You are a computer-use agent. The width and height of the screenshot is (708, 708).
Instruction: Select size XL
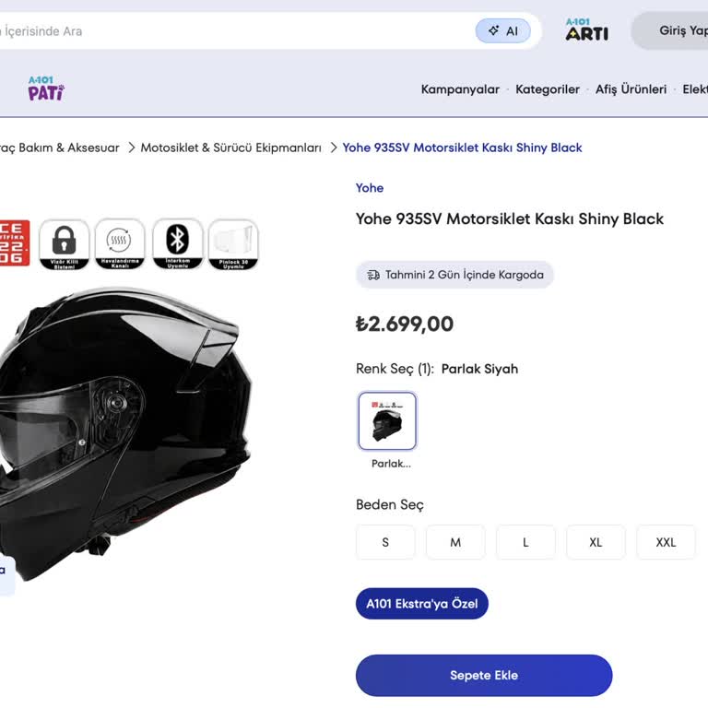coord(596,542)
